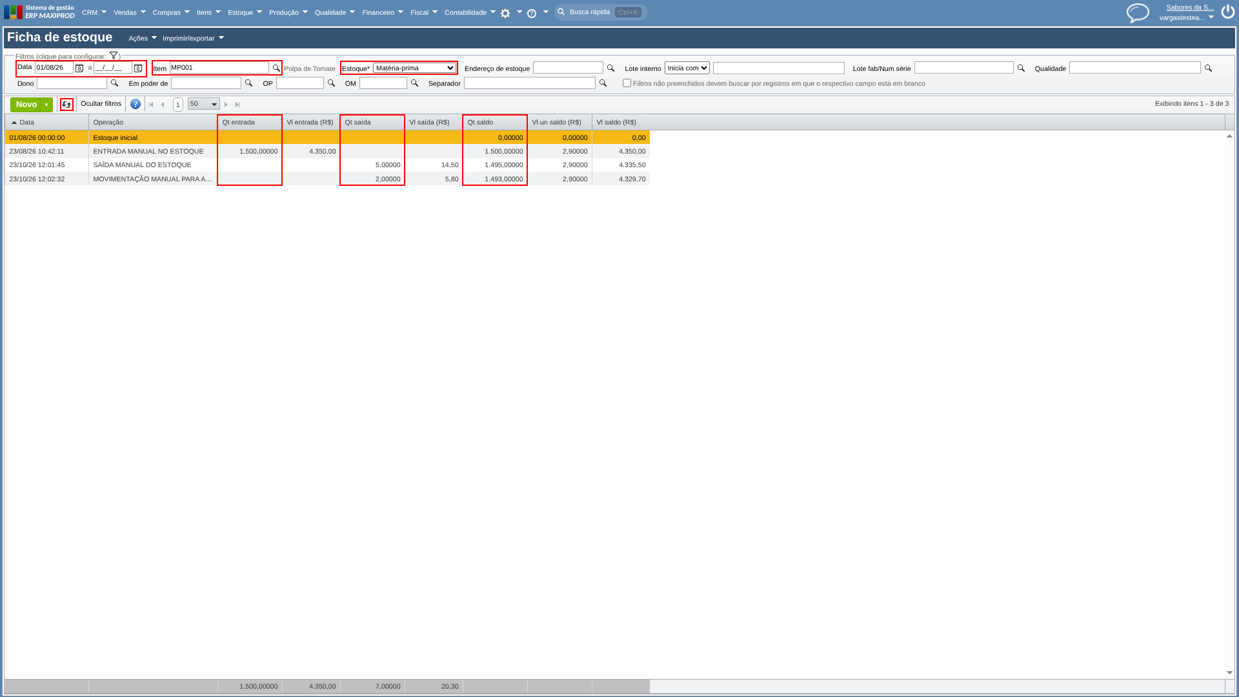This screenshot has height=697, width=1239.
Task: Click the Qt saldo column header
Action: click(495, 122)
